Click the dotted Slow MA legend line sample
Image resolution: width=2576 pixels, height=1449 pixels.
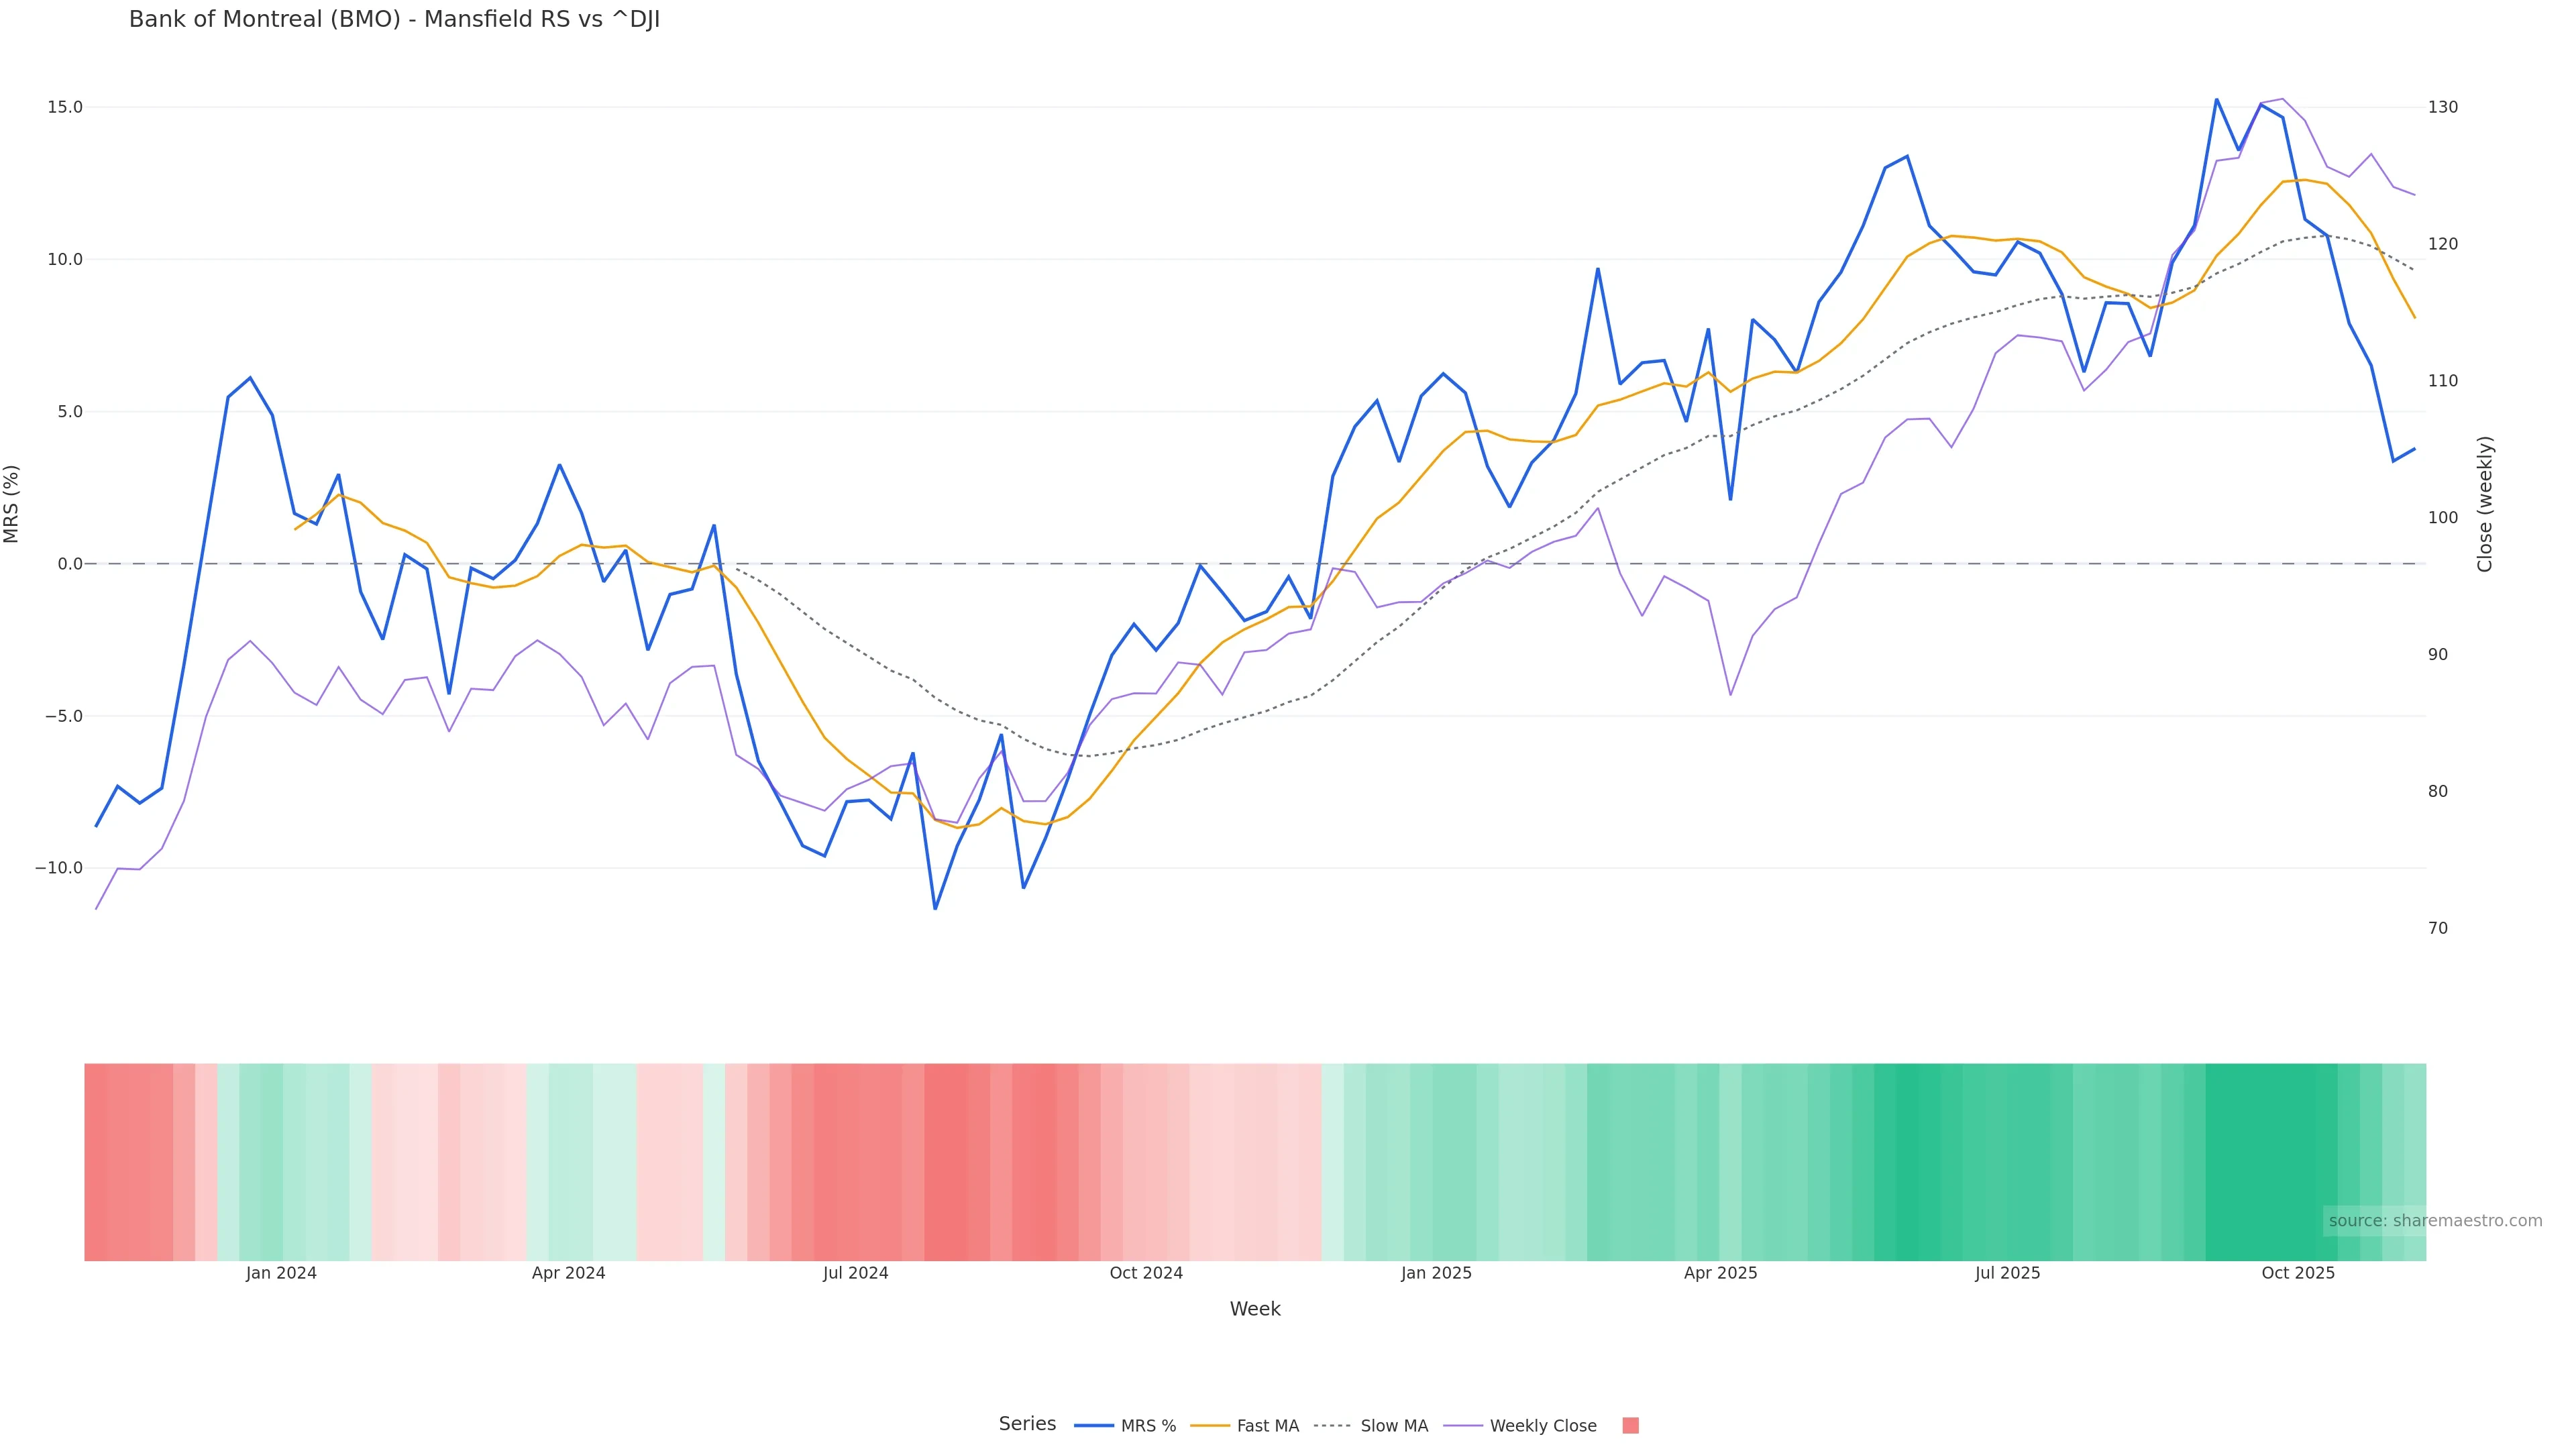tap(1333, 1426)
